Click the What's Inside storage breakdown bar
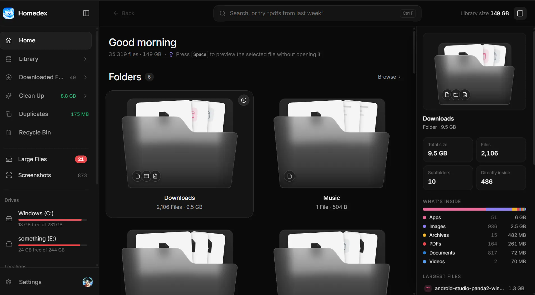The image size is (535, 295). (474, 209)
